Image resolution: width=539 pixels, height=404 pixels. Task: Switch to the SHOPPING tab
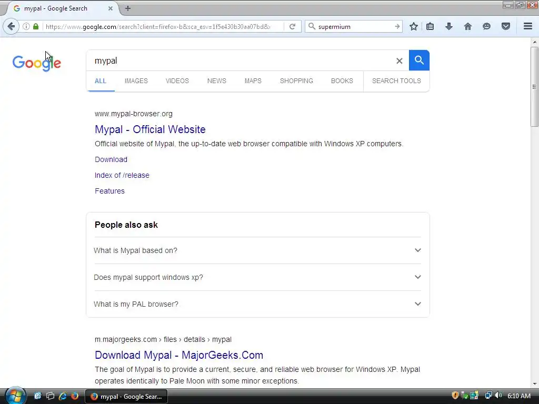pos(296,81)
